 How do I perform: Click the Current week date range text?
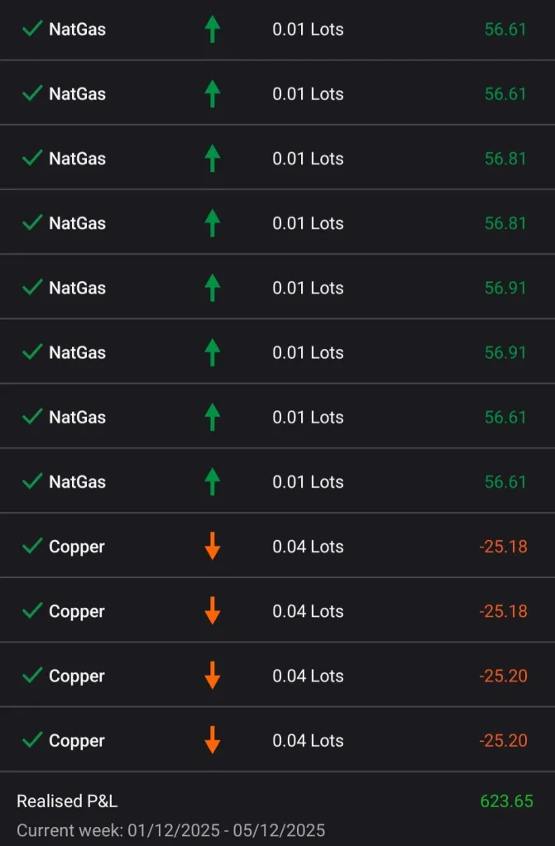coord(170,830)
